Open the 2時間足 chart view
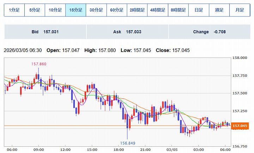This screenshot has height=153, width=254. pos(137,10)
